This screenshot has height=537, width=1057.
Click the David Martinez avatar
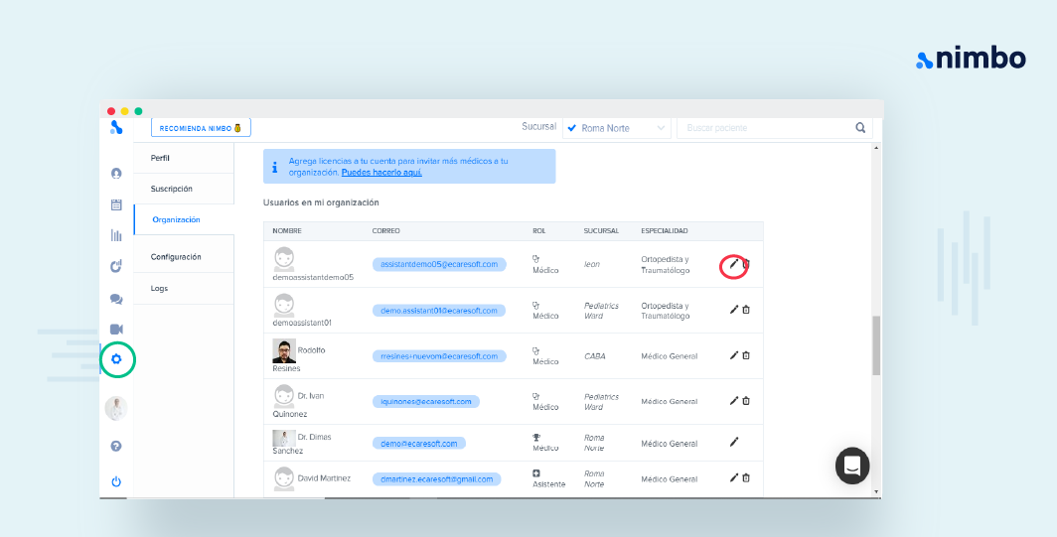284,479
